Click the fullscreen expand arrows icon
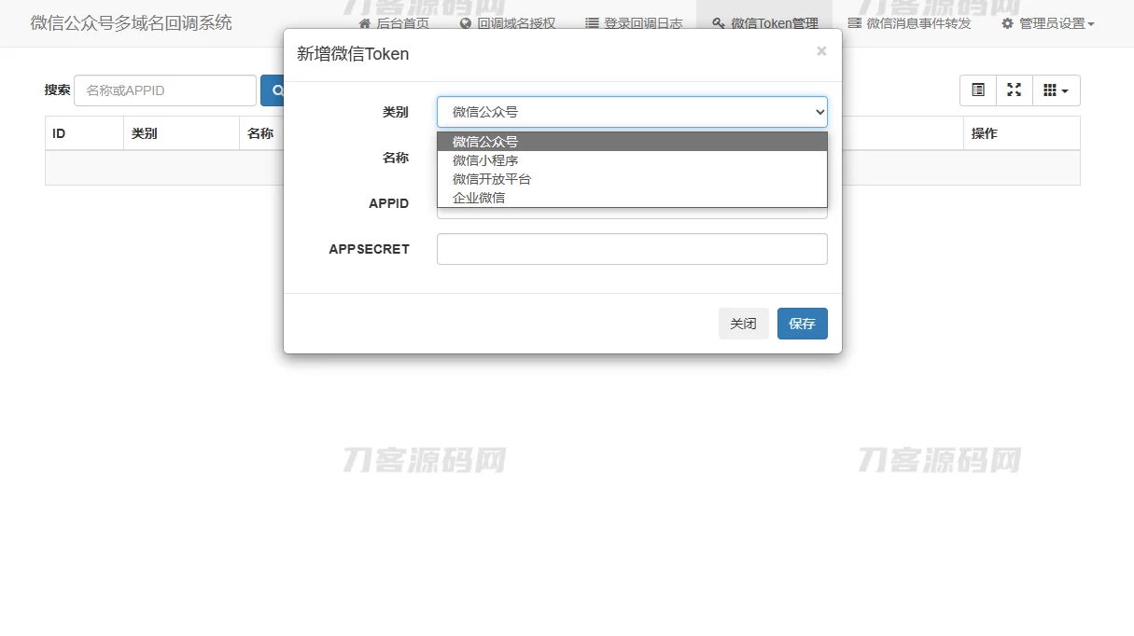The width and height of the screenshot is (1134, 636). [x=1015, y=90]
